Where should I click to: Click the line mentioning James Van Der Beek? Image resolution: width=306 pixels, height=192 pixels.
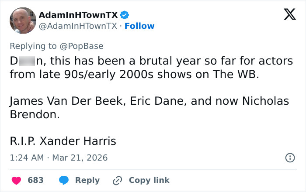coord(149,101)
